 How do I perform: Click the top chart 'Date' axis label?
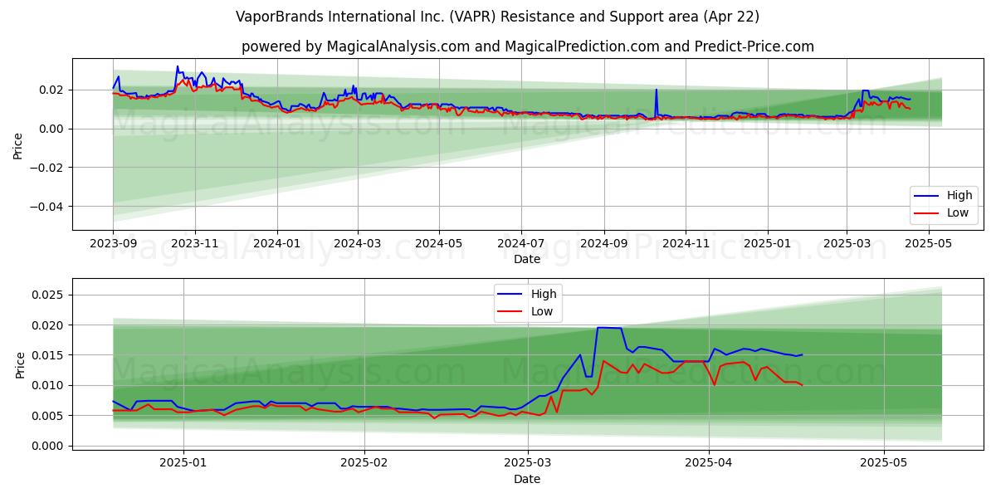pos(527,259)
